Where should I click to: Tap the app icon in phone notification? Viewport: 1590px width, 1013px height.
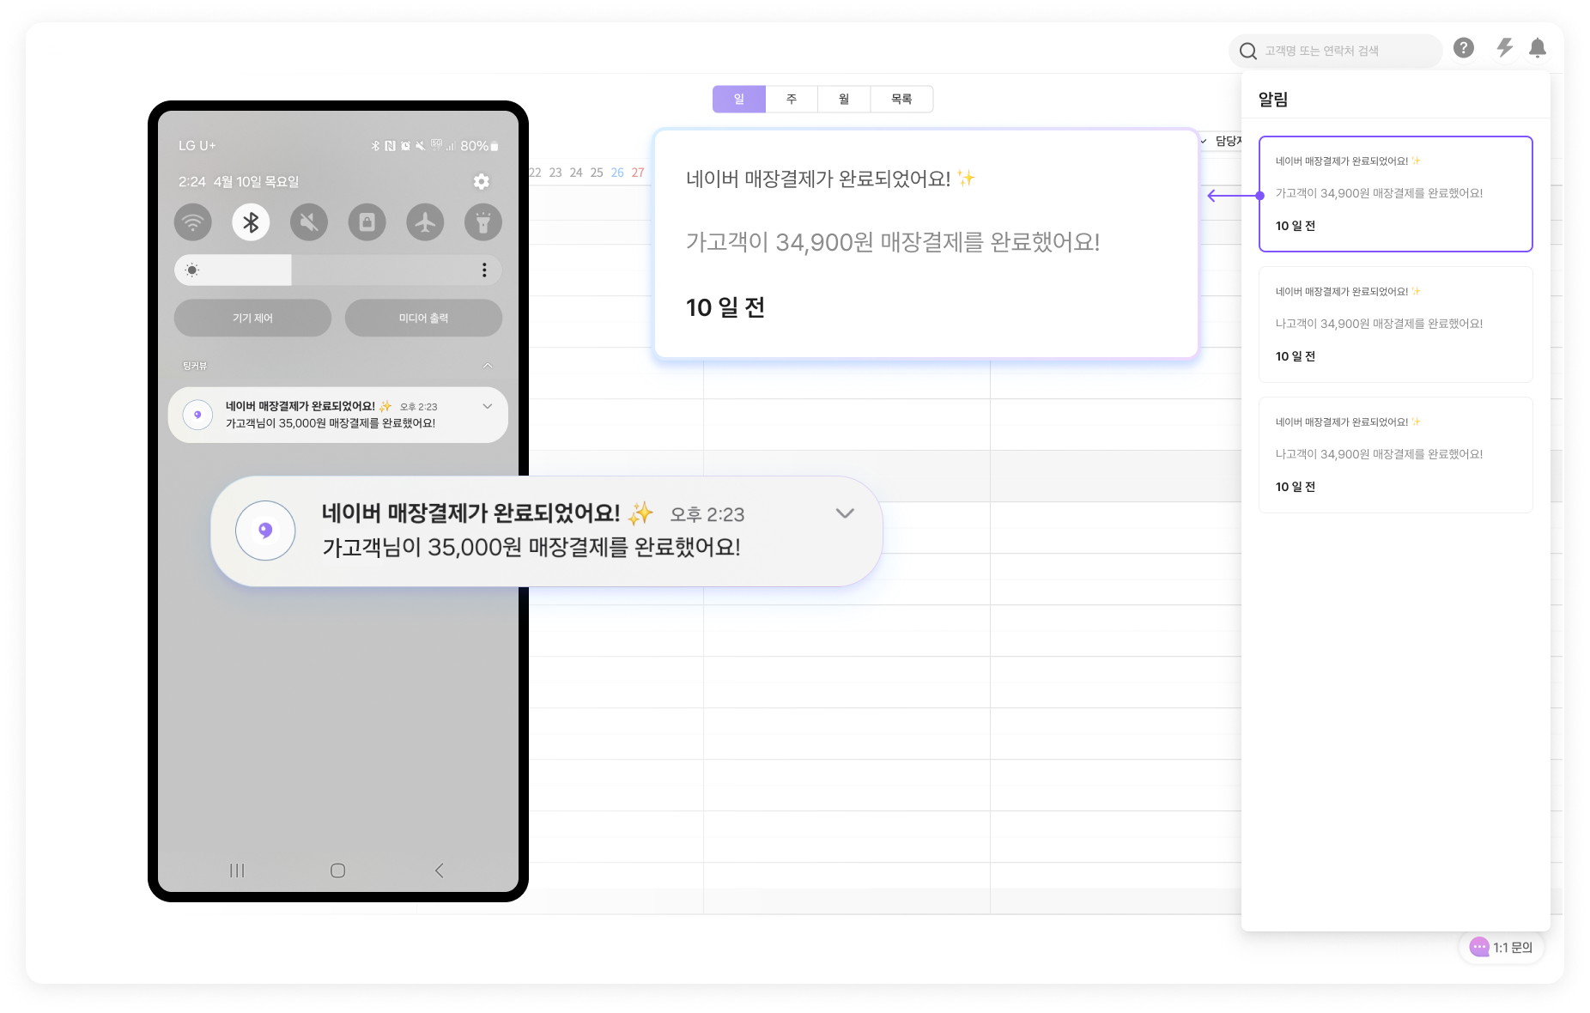(x=197, y=415)
